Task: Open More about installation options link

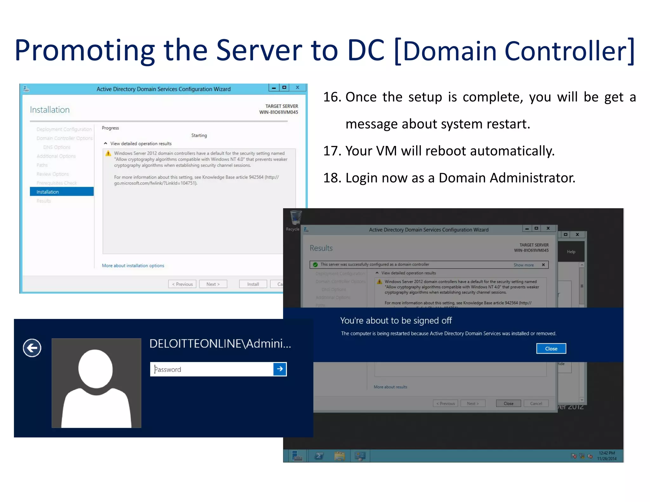Action: coord(133,266)
